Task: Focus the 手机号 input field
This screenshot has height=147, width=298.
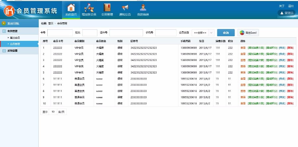Action: (x=166, y=33)
